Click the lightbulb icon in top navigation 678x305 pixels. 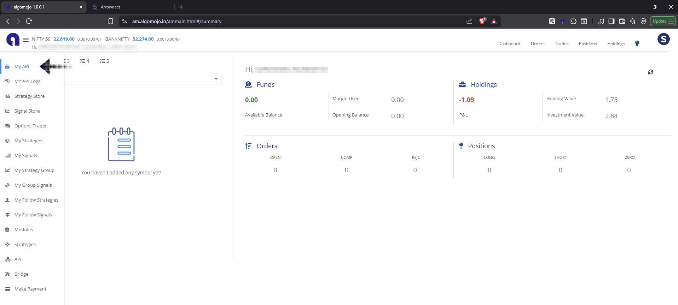637,43
